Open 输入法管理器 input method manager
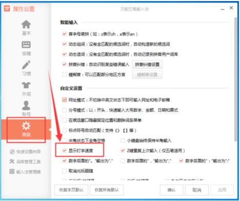 pyautogui.click(x=25, y=171)
